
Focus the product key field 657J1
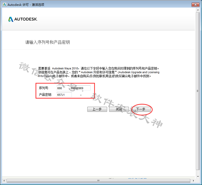coord(64,95)
